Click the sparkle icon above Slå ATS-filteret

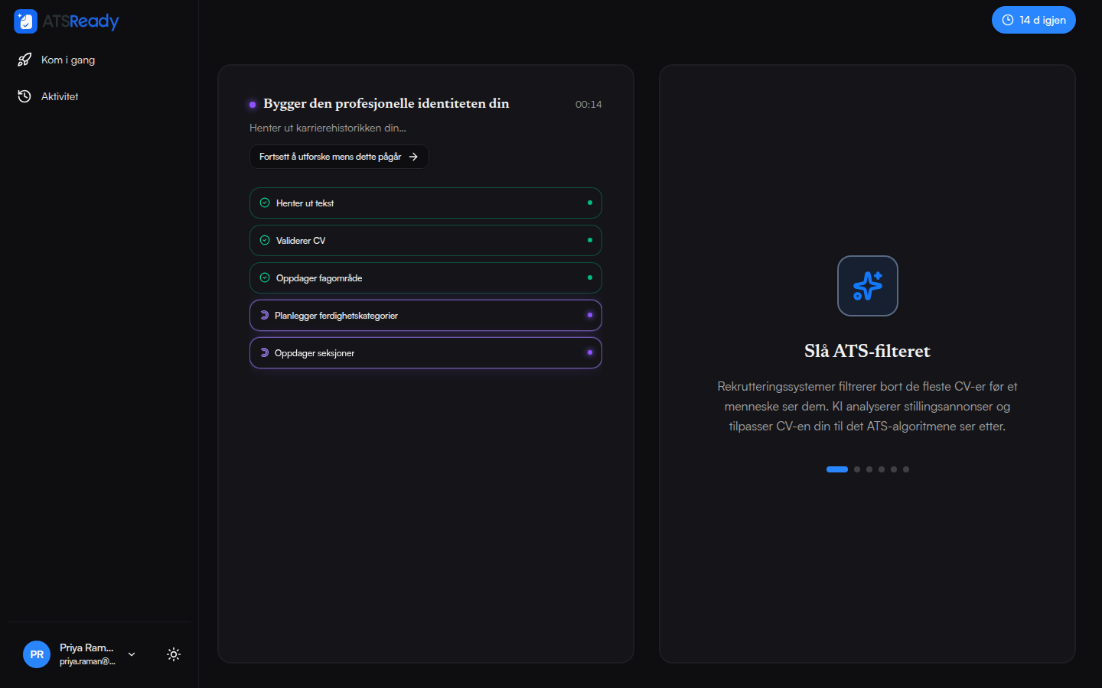point(868,286)
